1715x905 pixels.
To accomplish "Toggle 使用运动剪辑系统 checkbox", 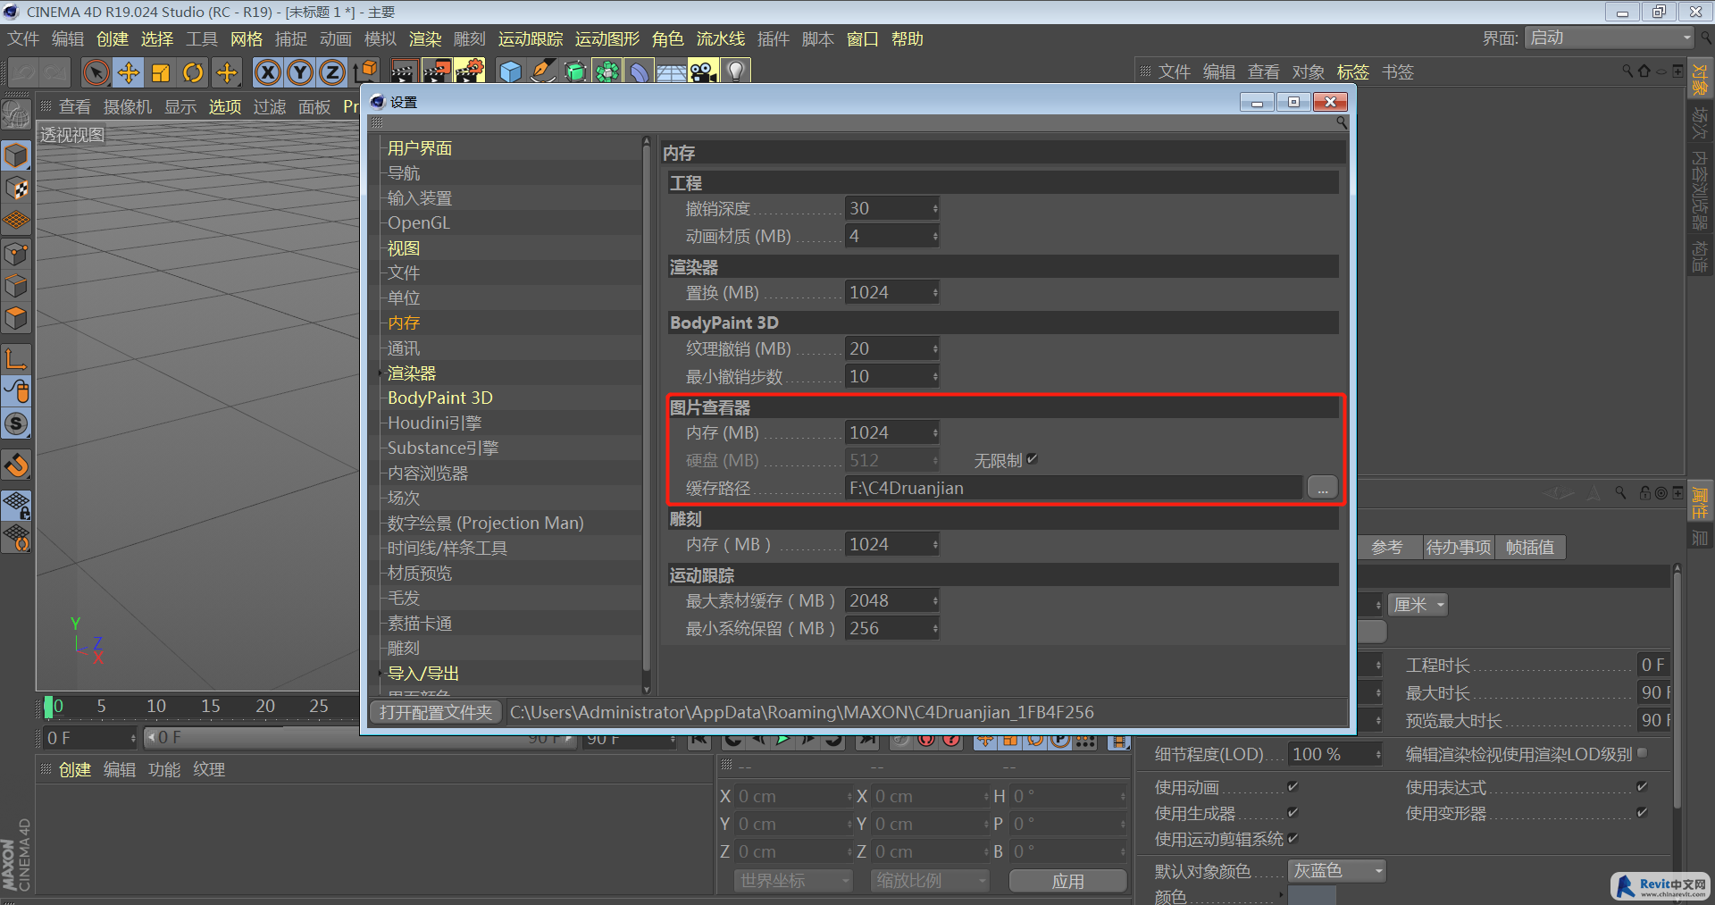I will pos(1293,838).
